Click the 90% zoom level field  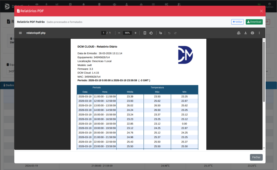tap(127, 33)
